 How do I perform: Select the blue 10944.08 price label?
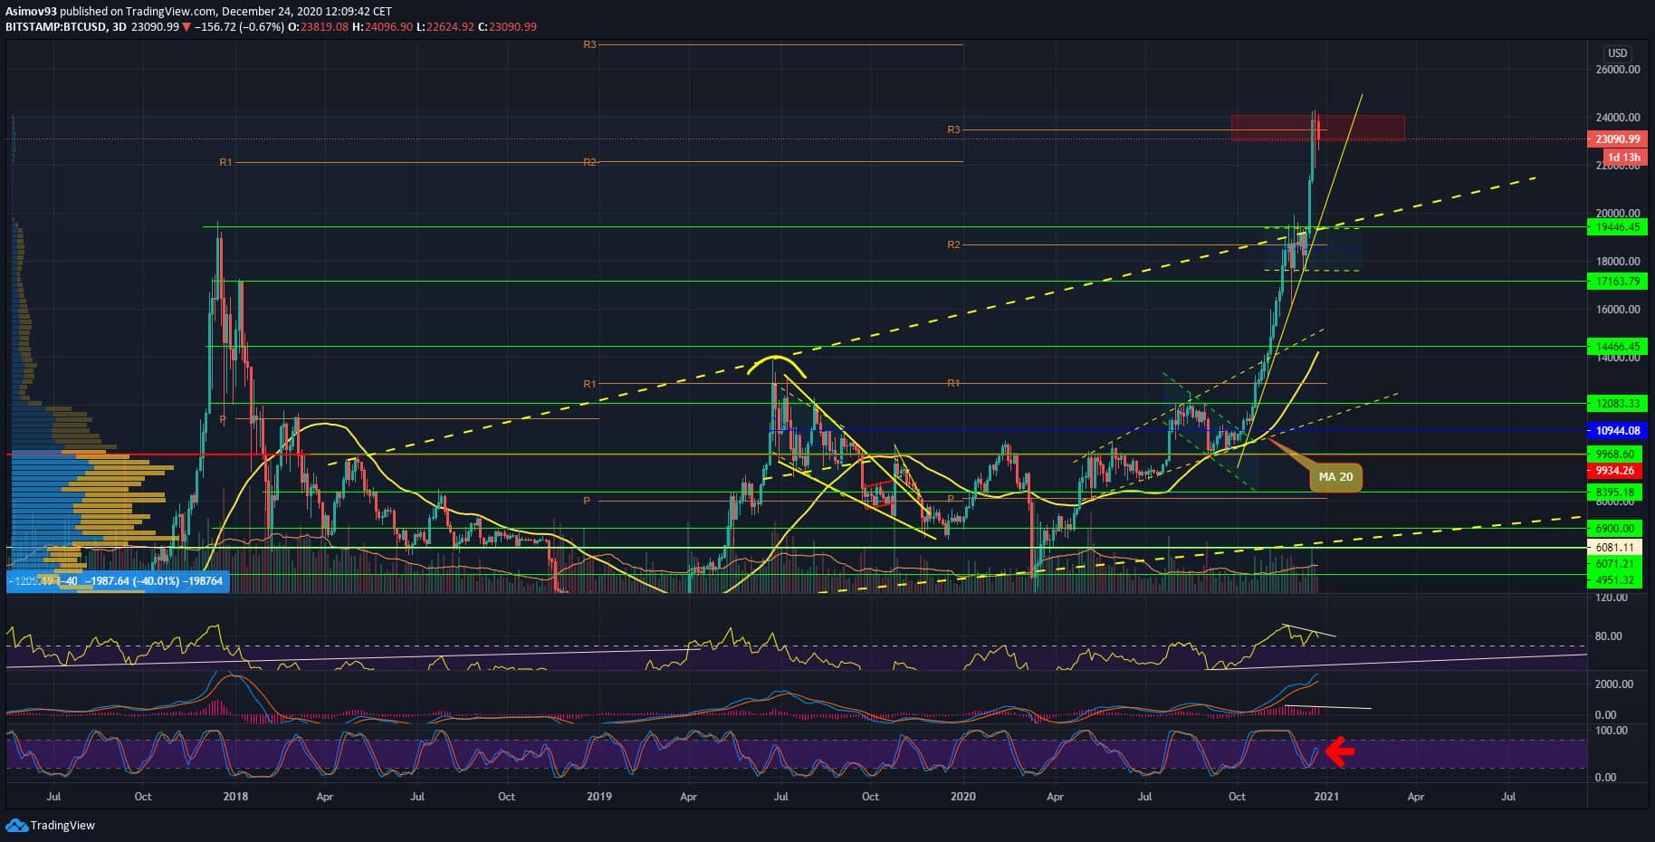click(x=1617, y=431)
